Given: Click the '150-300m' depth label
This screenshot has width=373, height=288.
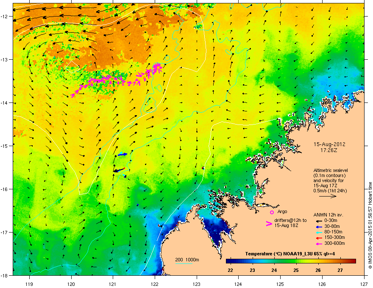Looking at the screenshot, I should [x=334, y=237].
